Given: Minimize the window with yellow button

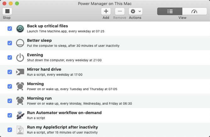Looking at the screenshot, I should tap(11, 3).
